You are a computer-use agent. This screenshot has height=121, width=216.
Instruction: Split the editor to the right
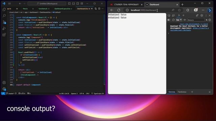click(x=99, y=9)
